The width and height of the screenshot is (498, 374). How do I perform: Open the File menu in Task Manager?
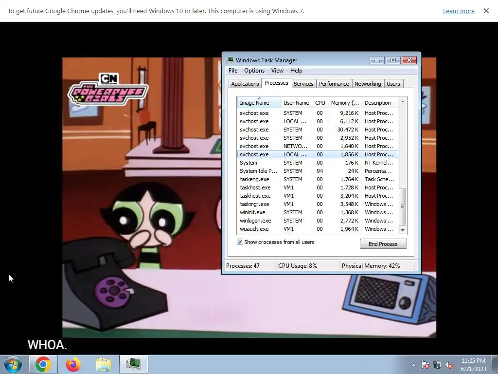[x=233, y=71]
